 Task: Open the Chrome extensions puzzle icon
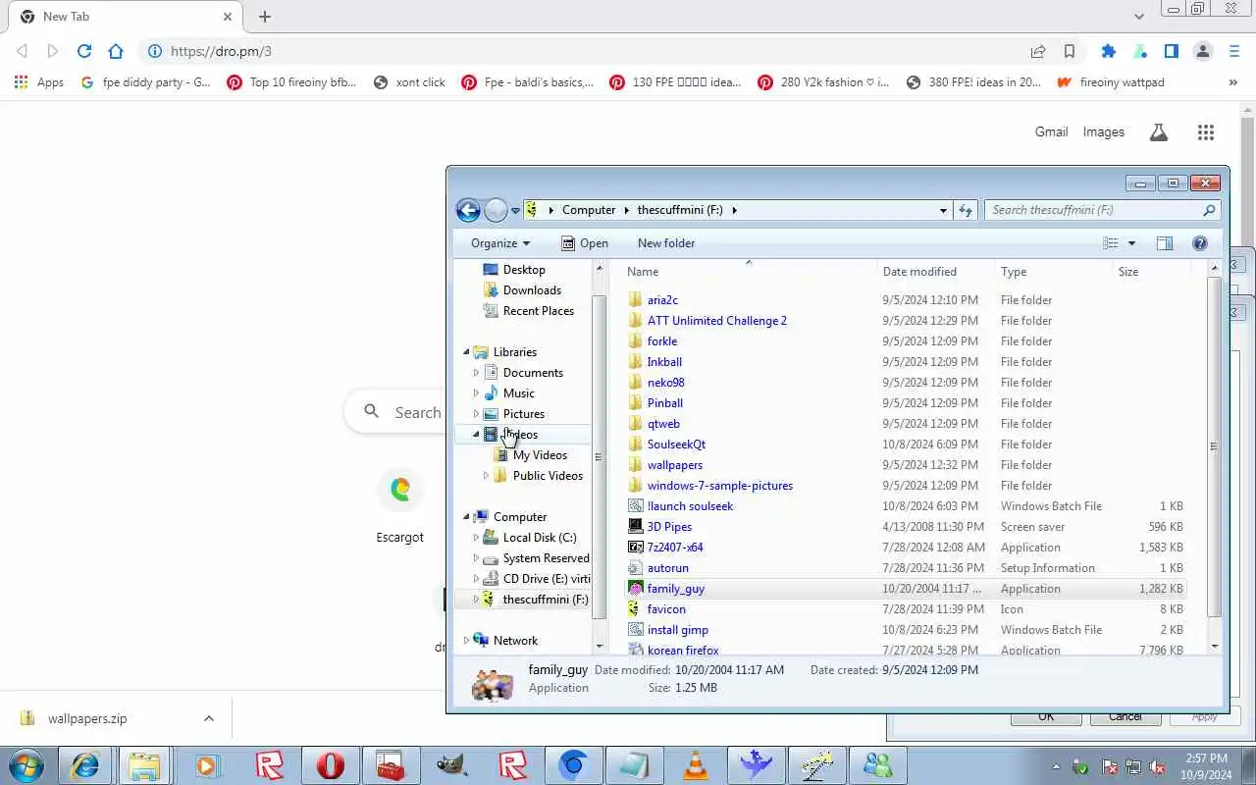[x=1109, y=51]
